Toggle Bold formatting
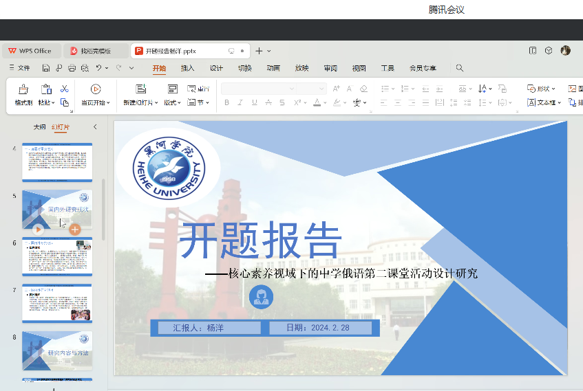Viewport: 583px width, 391px height. (226, 103)
